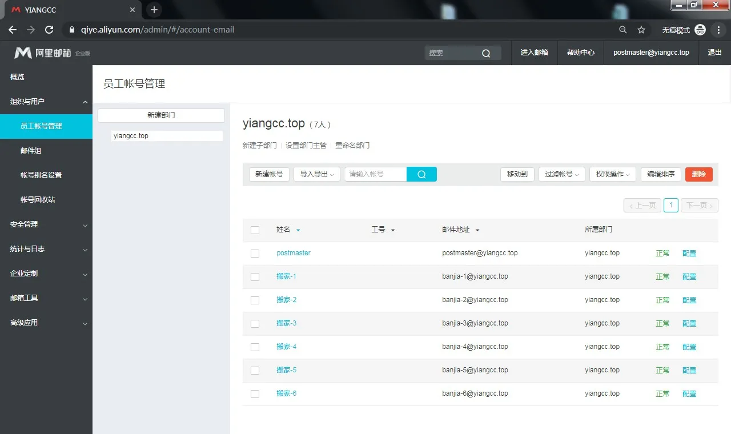
Task: Click the Alimail logo in the header
Action: 51,53
